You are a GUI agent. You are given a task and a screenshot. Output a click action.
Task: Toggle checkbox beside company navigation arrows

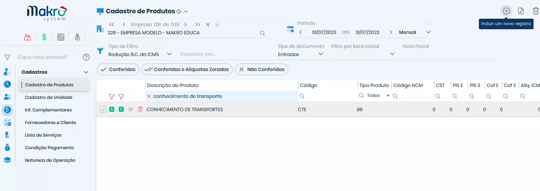tap(217, 24)
